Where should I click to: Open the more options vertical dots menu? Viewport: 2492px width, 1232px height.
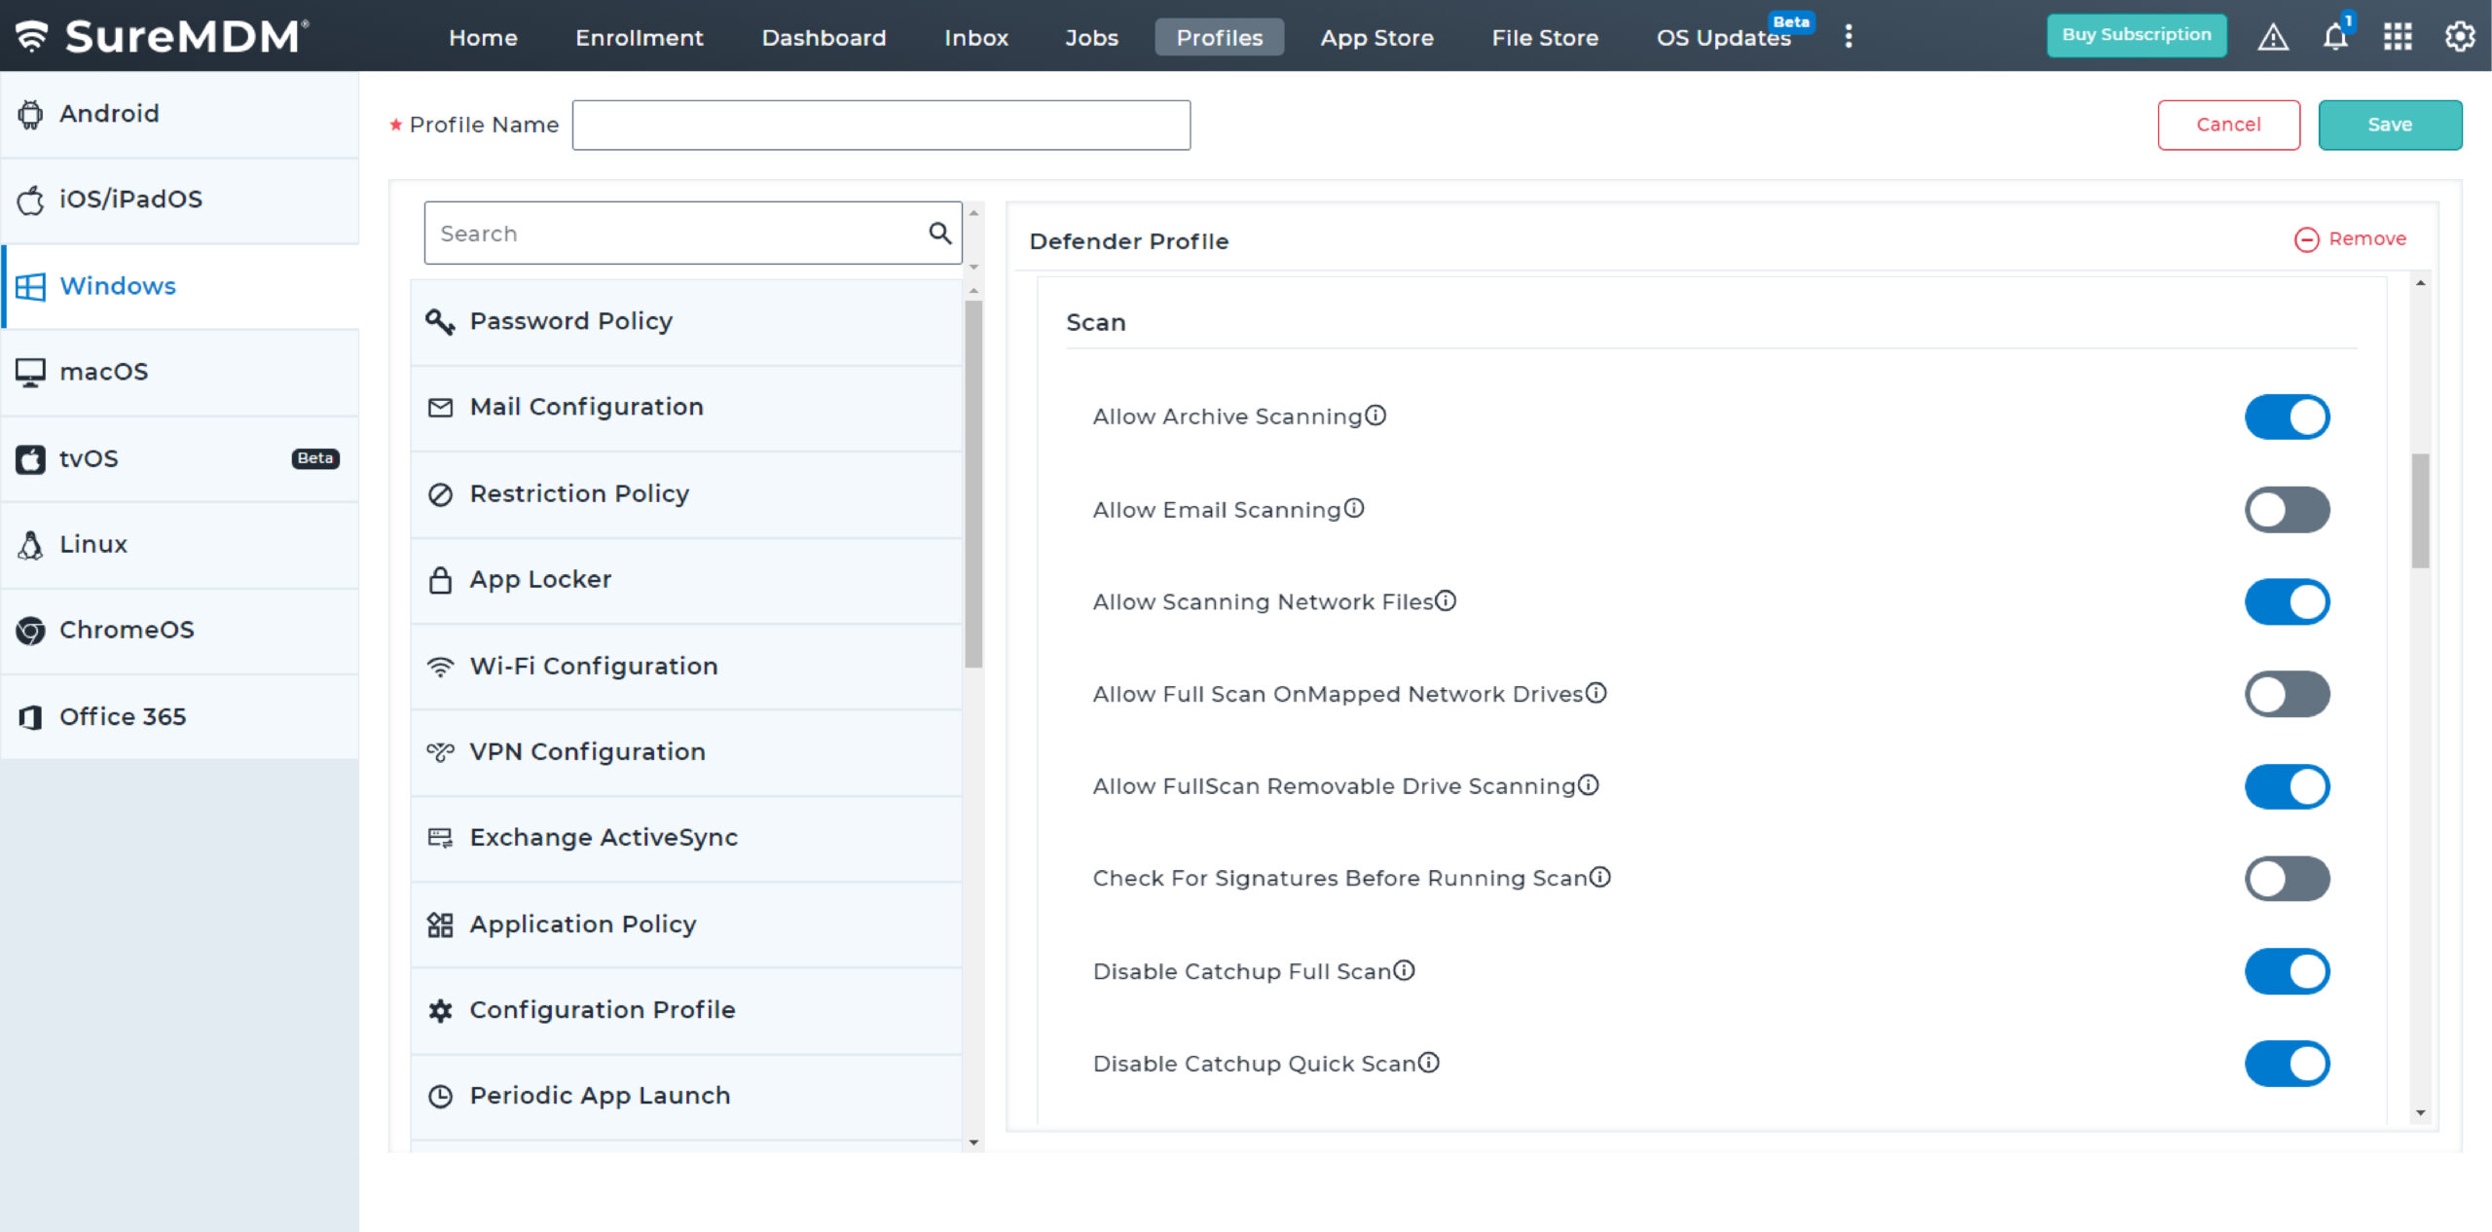coord(1849,37)
